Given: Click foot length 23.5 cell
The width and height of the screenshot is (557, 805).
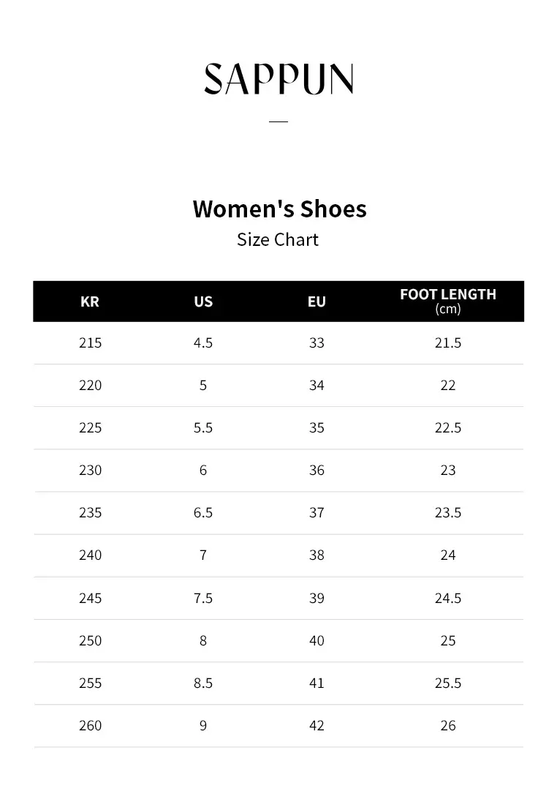Looking at the screenshot, I should 448,512.
